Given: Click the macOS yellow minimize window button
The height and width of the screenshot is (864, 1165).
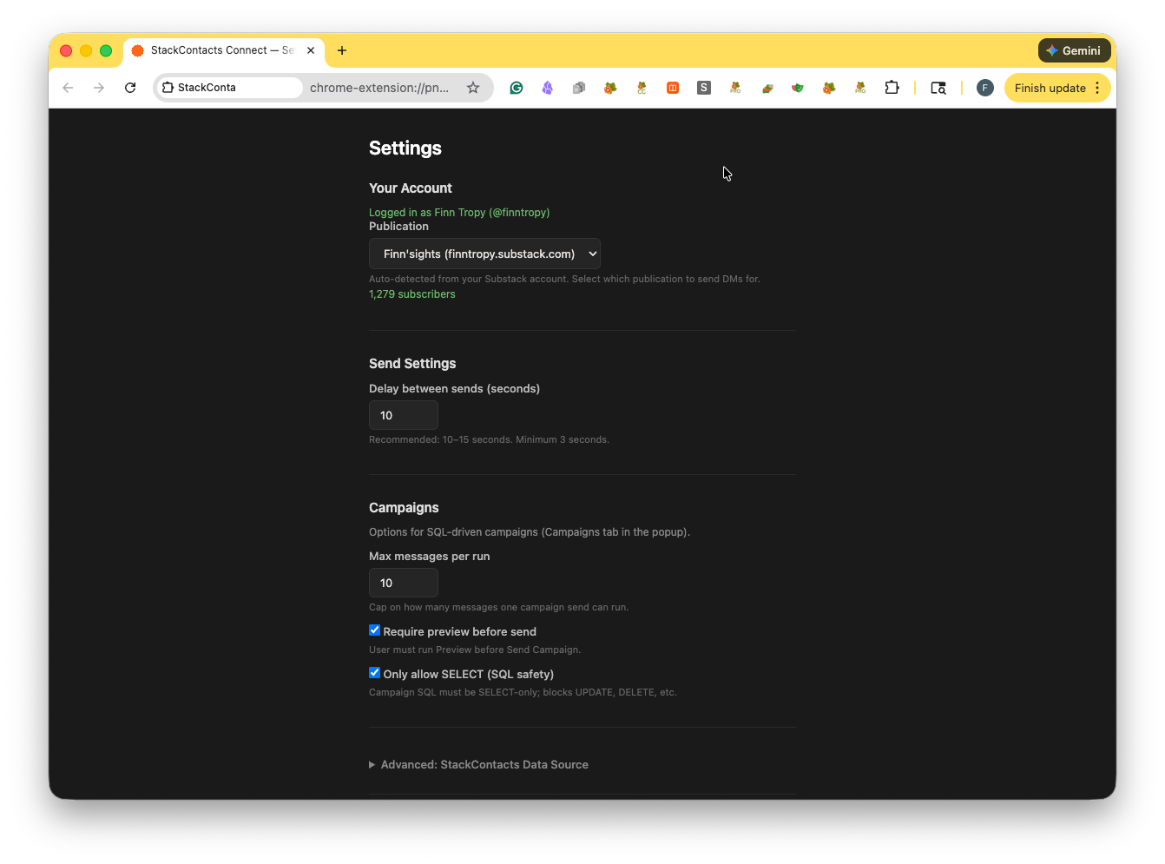Looking at the screenshot, I should pyautogui.click(x=86, y=50).
